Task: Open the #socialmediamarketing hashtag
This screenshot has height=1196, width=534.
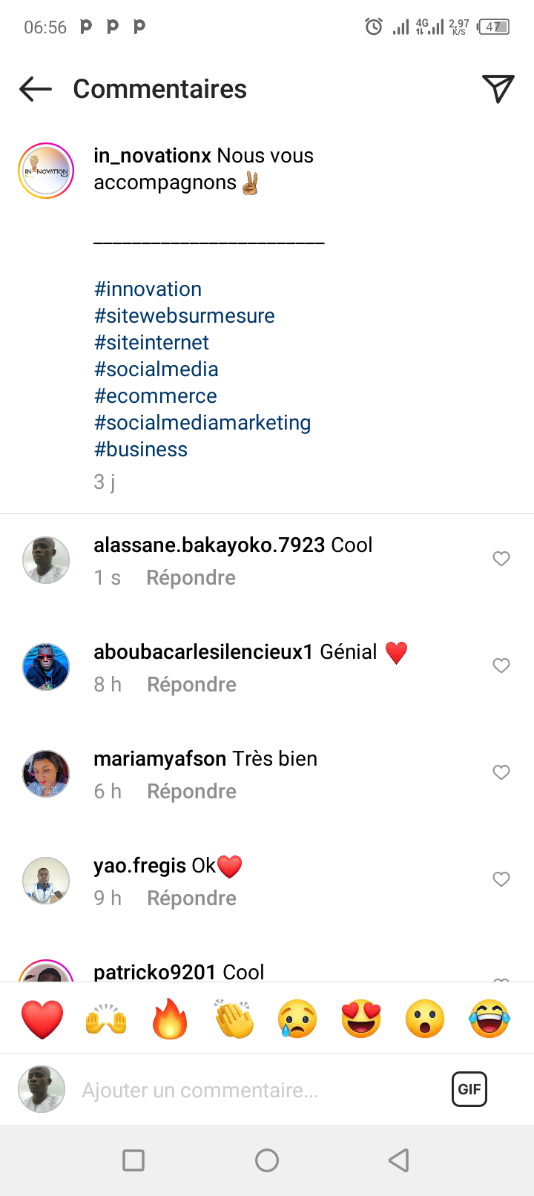Action: tap(202, 423)
